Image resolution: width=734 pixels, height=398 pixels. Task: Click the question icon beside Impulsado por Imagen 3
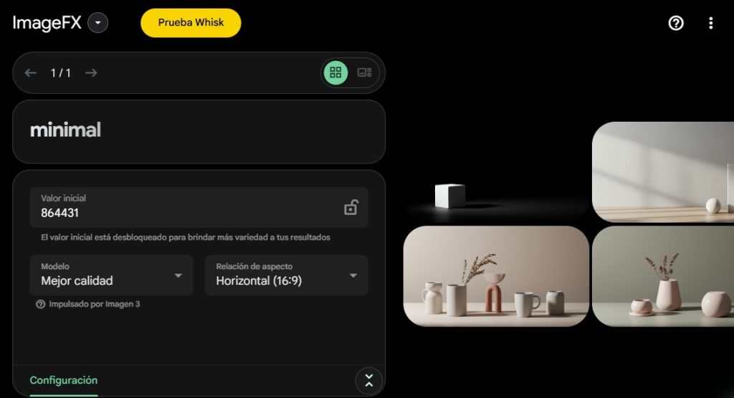pyautogui.click(x=41, y=304)
